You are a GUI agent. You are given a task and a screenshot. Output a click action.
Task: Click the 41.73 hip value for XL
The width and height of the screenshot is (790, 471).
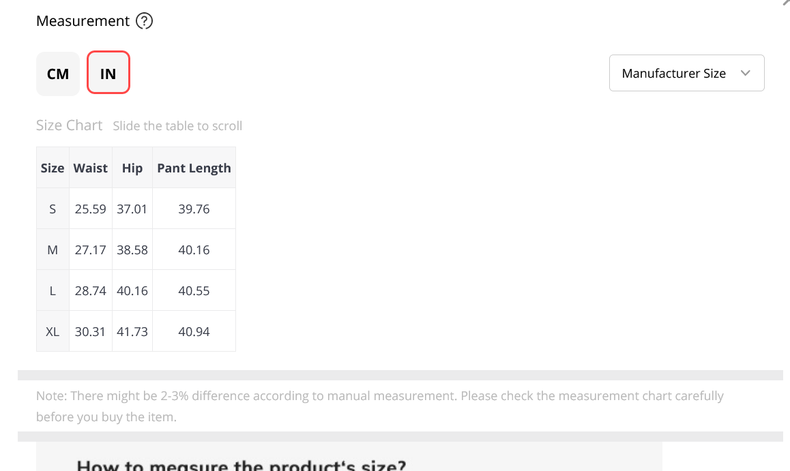[x=132, y=332]
